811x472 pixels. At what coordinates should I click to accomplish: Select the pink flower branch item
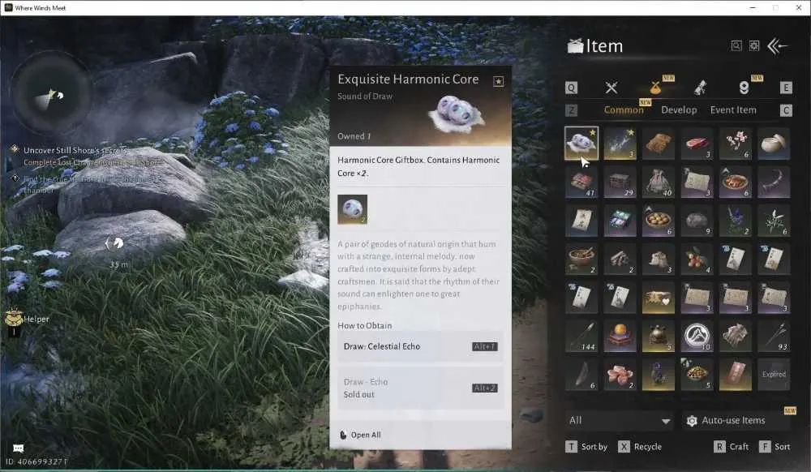tap(736, 144)
